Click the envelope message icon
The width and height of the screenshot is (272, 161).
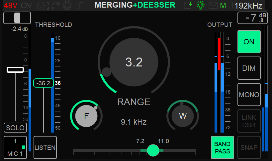tap(213, 5)
